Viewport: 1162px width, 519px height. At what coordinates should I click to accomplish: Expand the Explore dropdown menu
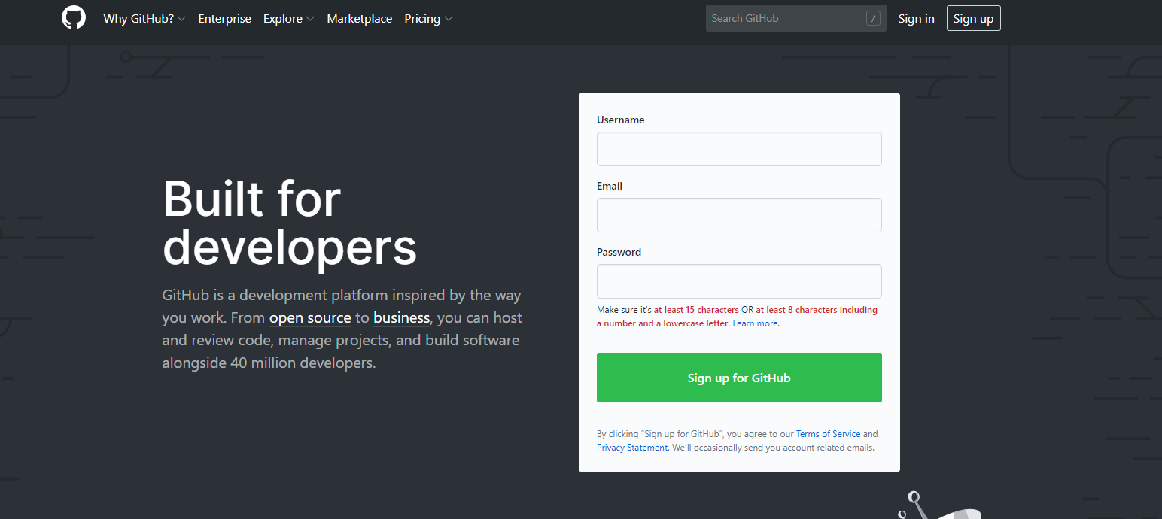[289, 19]
